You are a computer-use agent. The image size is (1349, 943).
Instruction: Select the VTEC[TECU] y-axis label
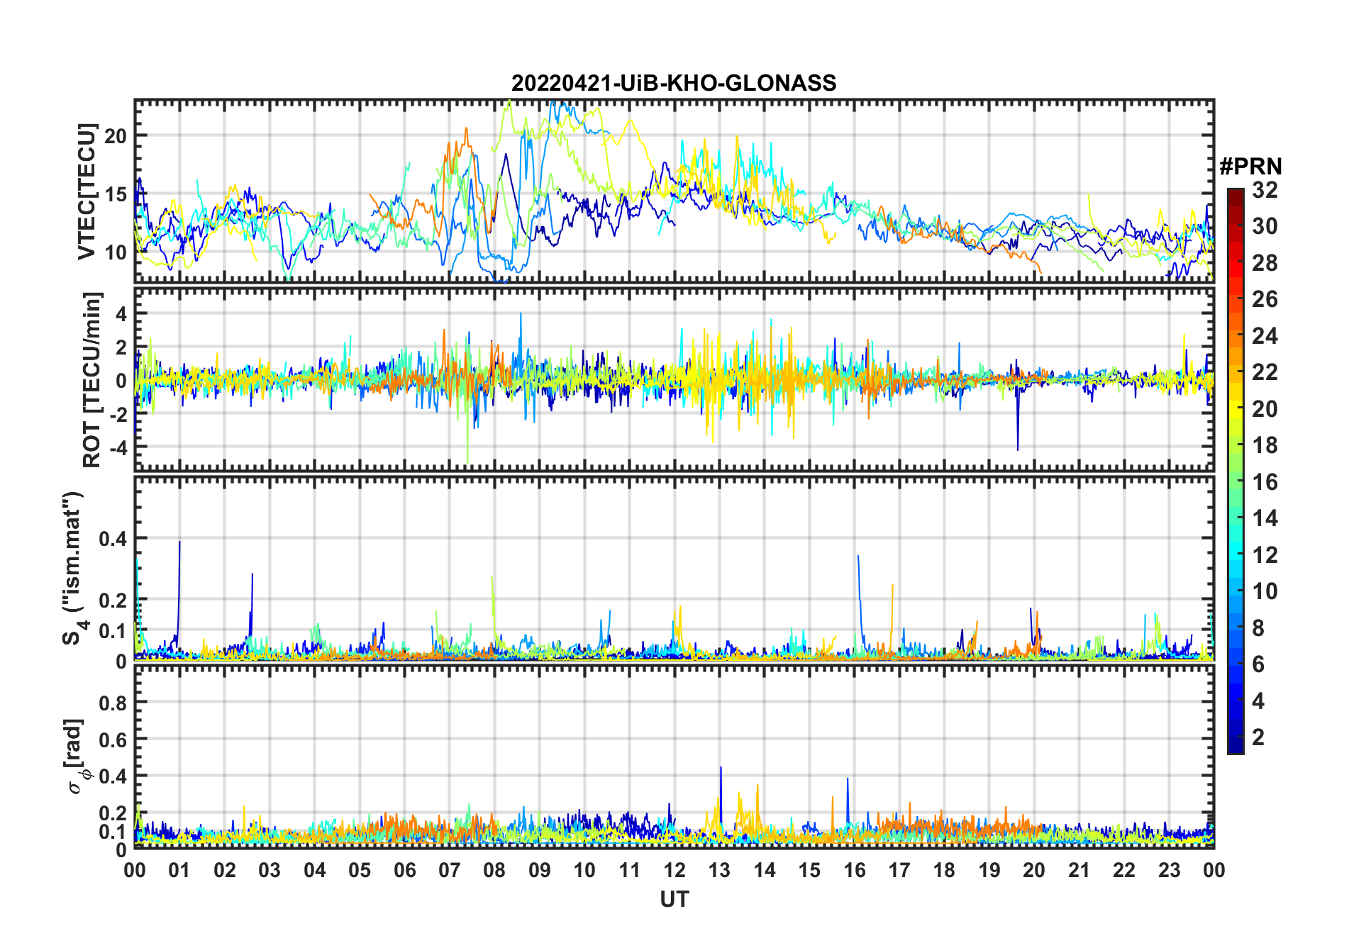[x=87, y=191]
